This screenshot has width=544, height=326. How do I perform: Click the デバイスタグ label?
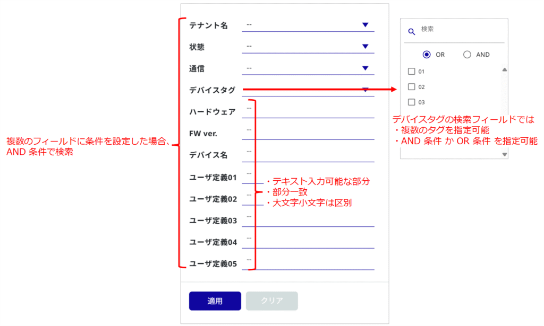coord(212,90)
